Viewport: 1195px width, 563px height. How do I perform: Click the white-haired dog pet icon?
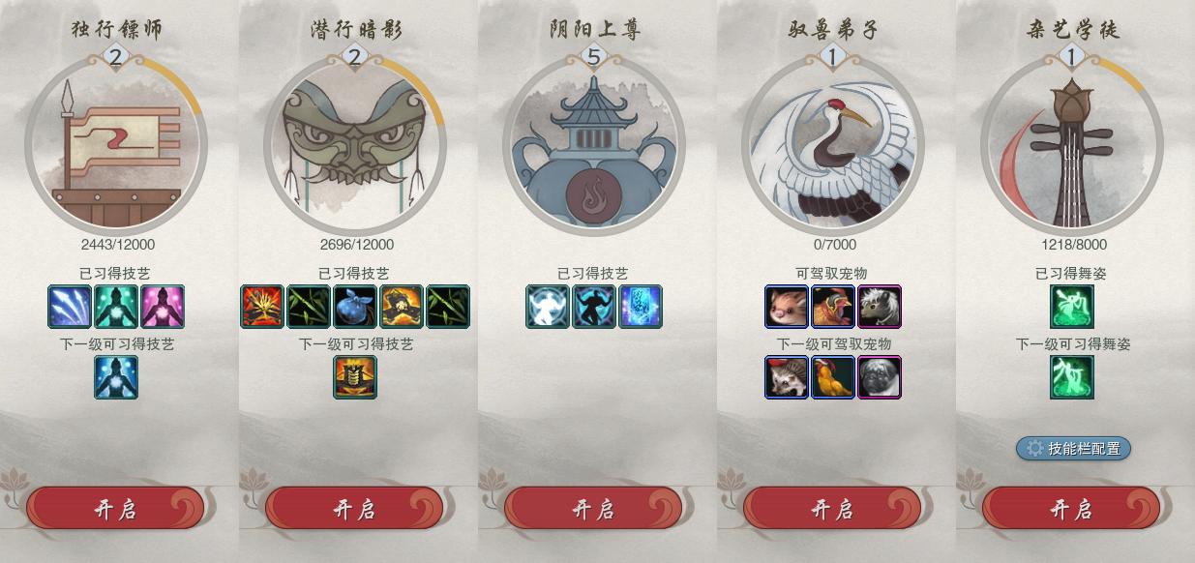click(x=880, y=307)
